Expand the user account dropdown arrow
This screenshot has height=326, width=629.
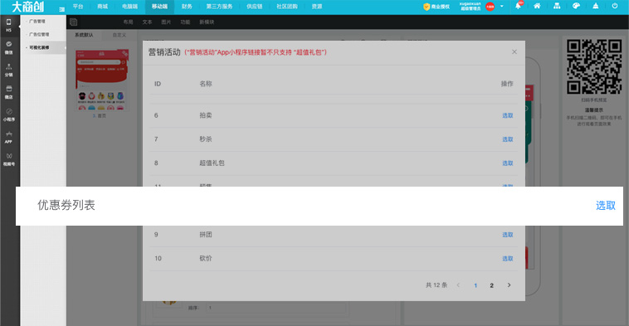coord(501,7)
